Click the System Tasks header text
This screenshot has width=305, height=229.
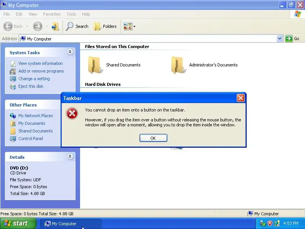click(x=25, y=53)
